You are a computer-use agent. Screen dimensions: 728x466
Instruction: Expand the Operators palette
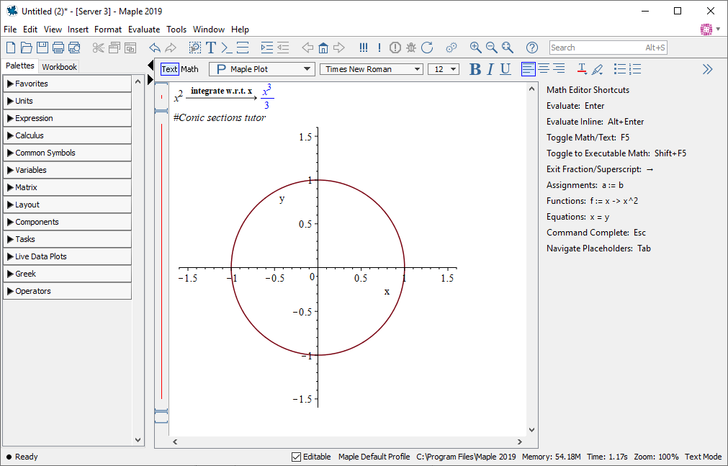[x=68, y=291]
